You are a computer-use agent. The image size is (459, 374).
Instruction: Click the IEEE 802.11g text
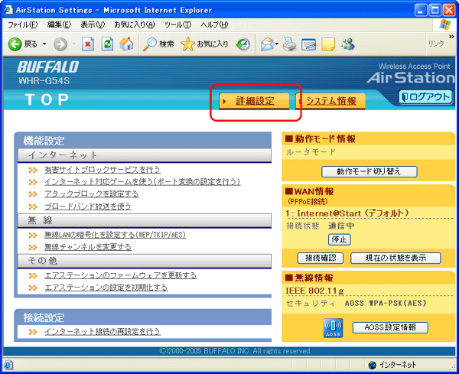point(314,291)
